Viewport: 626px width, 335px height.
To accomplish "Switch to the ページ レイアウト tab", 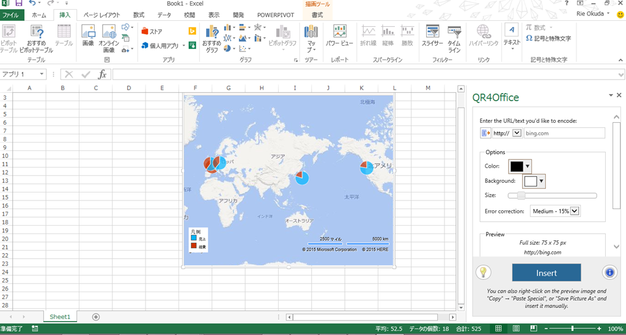I will click(102, 15).
